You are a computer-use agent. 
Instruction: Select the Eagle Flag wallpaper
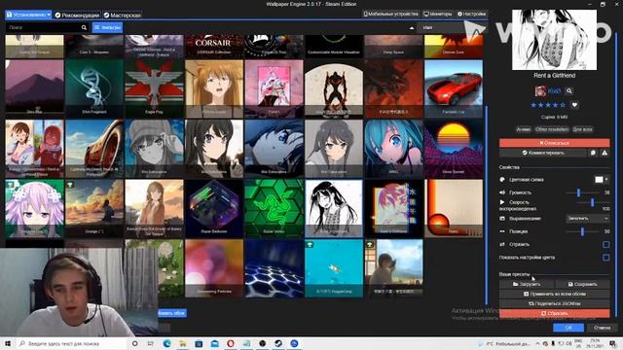pyautogui.click(x=154, y=88)
